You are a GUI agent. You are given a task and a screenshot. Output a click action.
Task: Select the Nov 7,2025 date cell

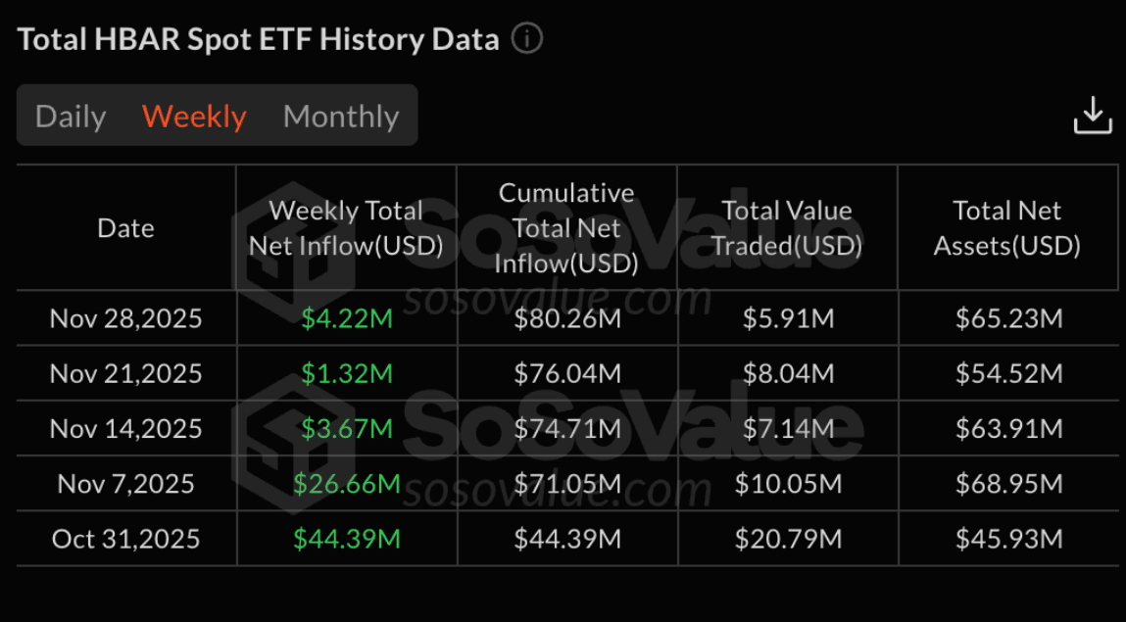(x=126, y=483)
